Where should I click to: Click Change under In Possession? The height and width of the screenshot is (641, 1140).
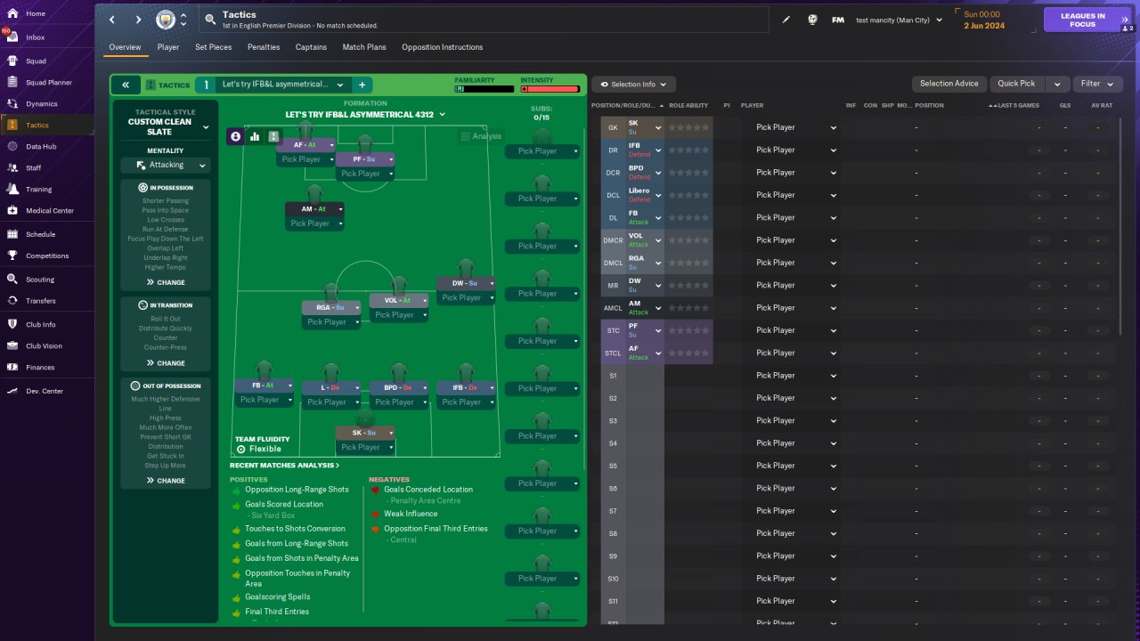(x=166, y=282)
